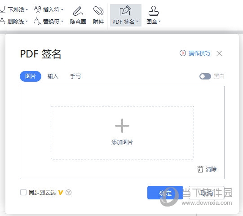Viewport: 243px width, 216px height.
Task: Toggle the 黑白 black-and-white switch
Action: [x=205, y=76]
